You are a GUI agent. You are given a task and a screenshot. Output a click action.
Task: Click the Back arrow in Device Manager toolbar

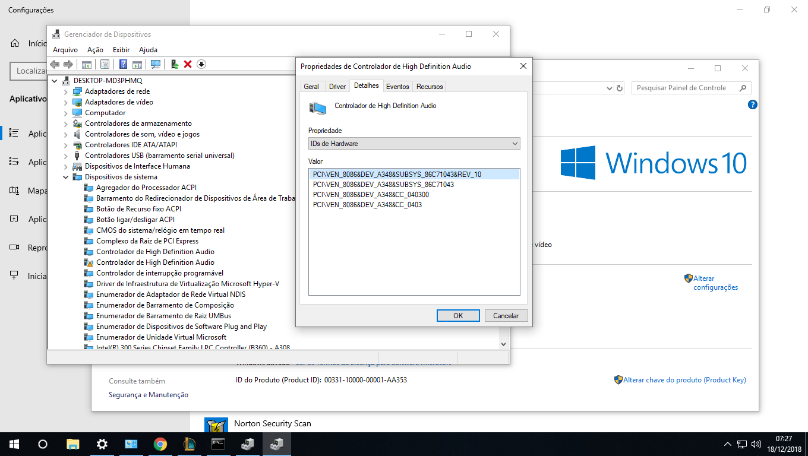[55, 64]
